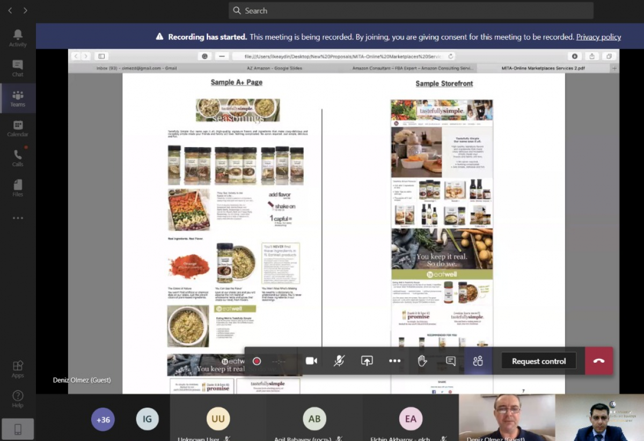Open the Activity feed in sidebar
This screenshot has width=644, height=441.
[18, 38]
